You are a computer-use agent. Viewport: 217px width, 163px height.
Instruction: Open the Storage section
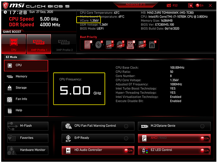click(26, 88)
